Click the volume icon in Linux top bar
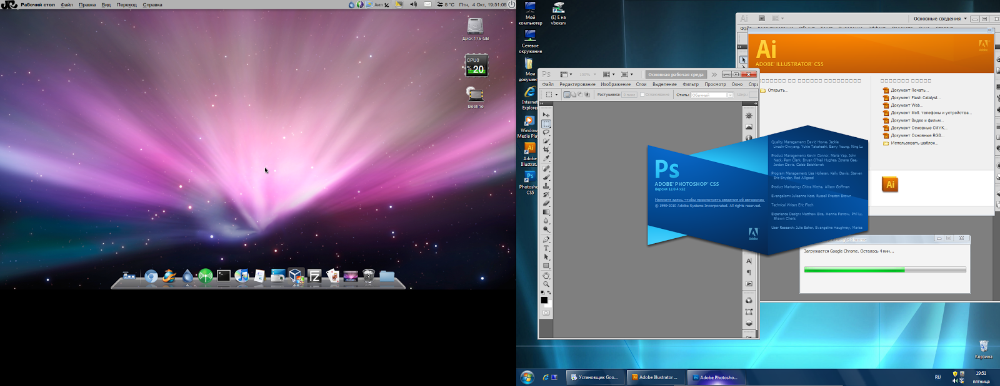This screenshot has width=1000, height=386. [x=413, y=4]
